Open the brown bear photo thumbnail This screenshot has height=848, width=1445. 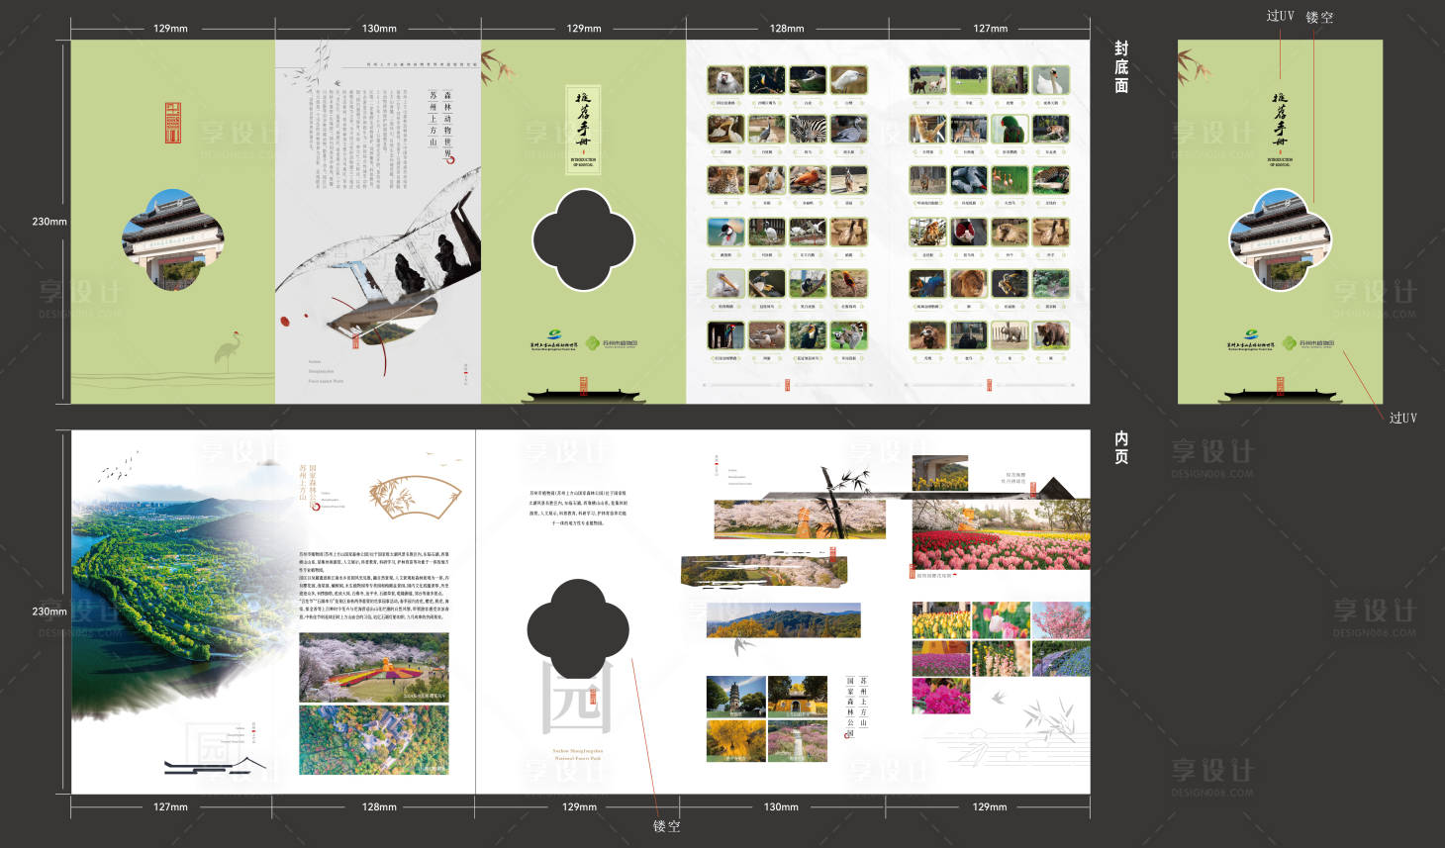[1051, 335]
